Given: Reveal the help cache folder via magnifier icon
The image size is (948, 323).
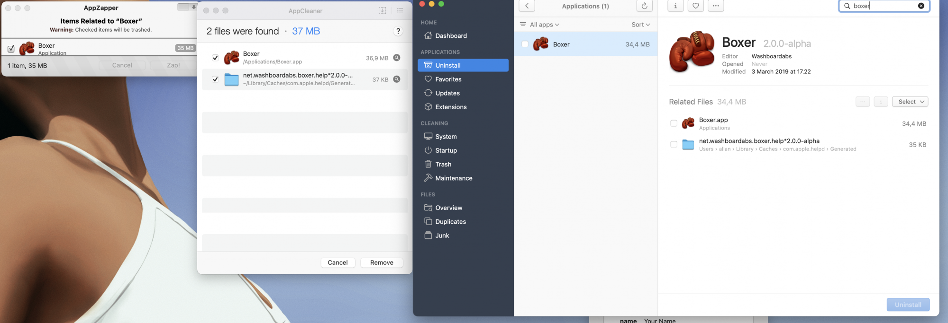Looking at the screenshot, I should (x=397, y=79).
